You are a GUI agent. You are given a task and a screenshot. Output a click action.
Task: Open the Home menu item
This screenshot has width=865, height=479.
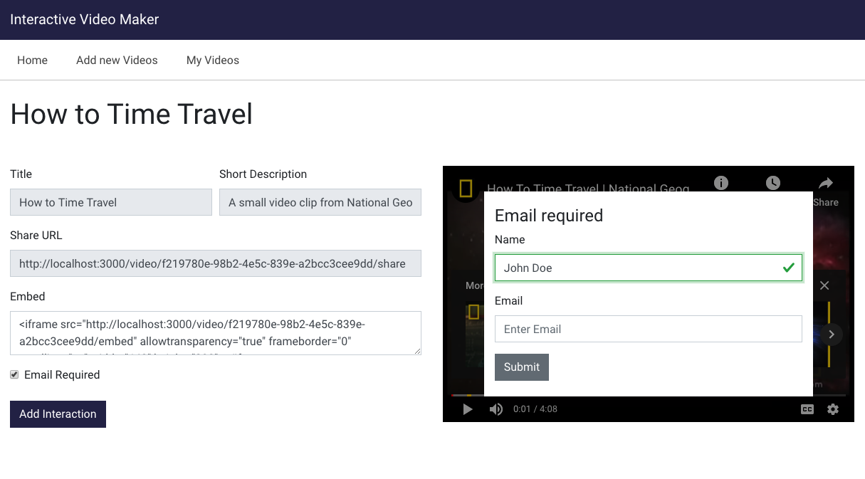32,60
